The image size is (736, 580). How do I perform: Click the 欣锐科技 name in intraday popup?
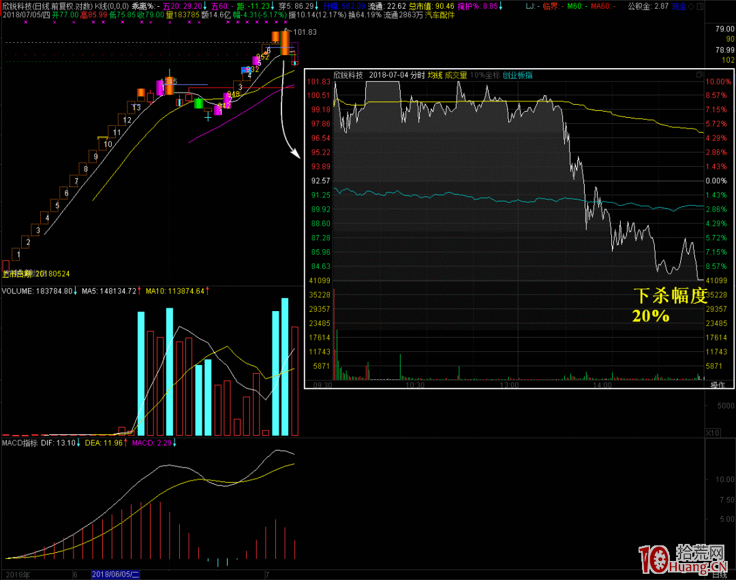348,75
